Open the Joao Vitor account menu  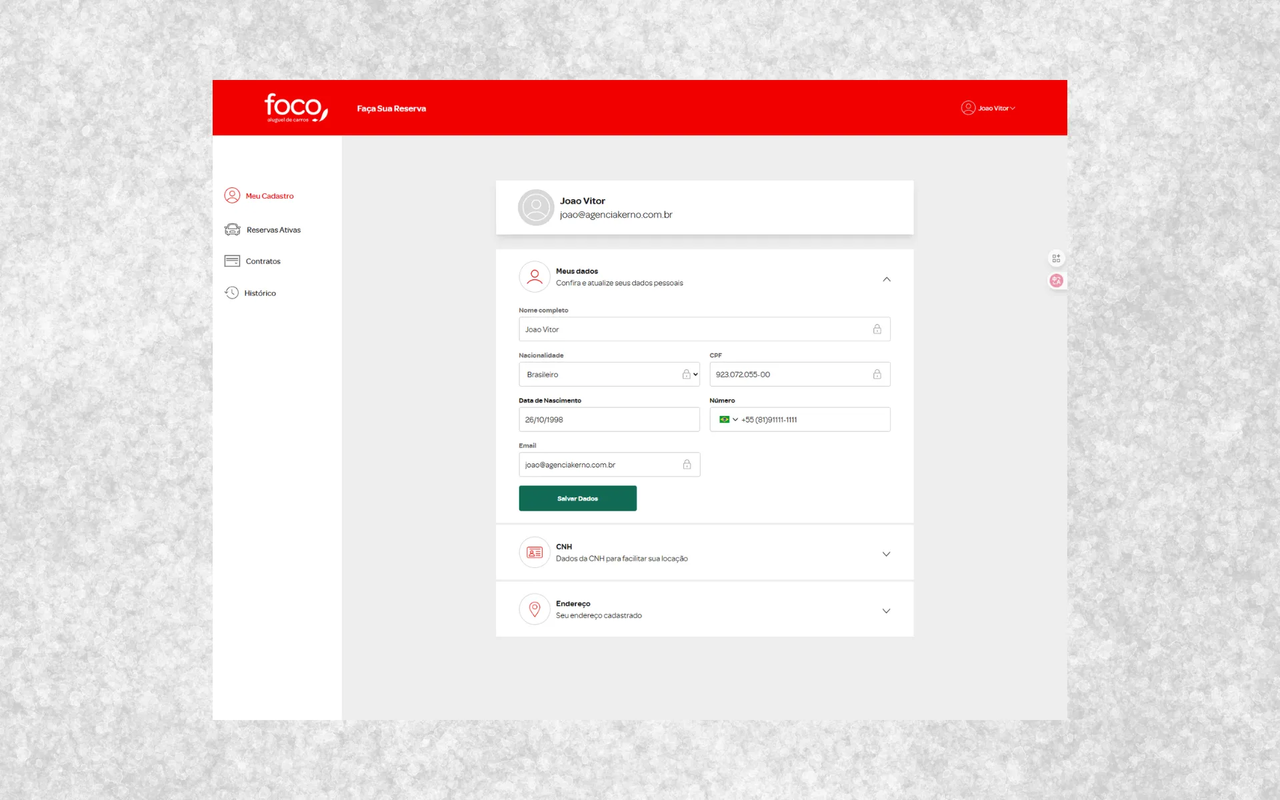point(989,107)
